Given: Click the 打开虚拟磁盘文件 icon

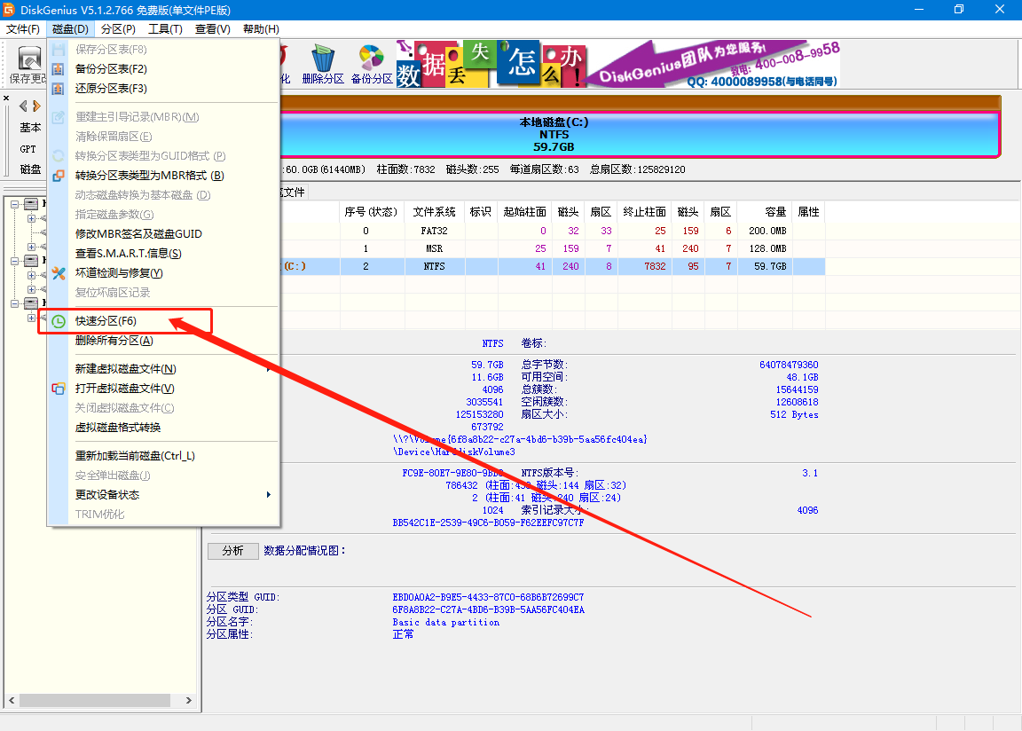Looking at the screenshot, I should pos(58,389).
